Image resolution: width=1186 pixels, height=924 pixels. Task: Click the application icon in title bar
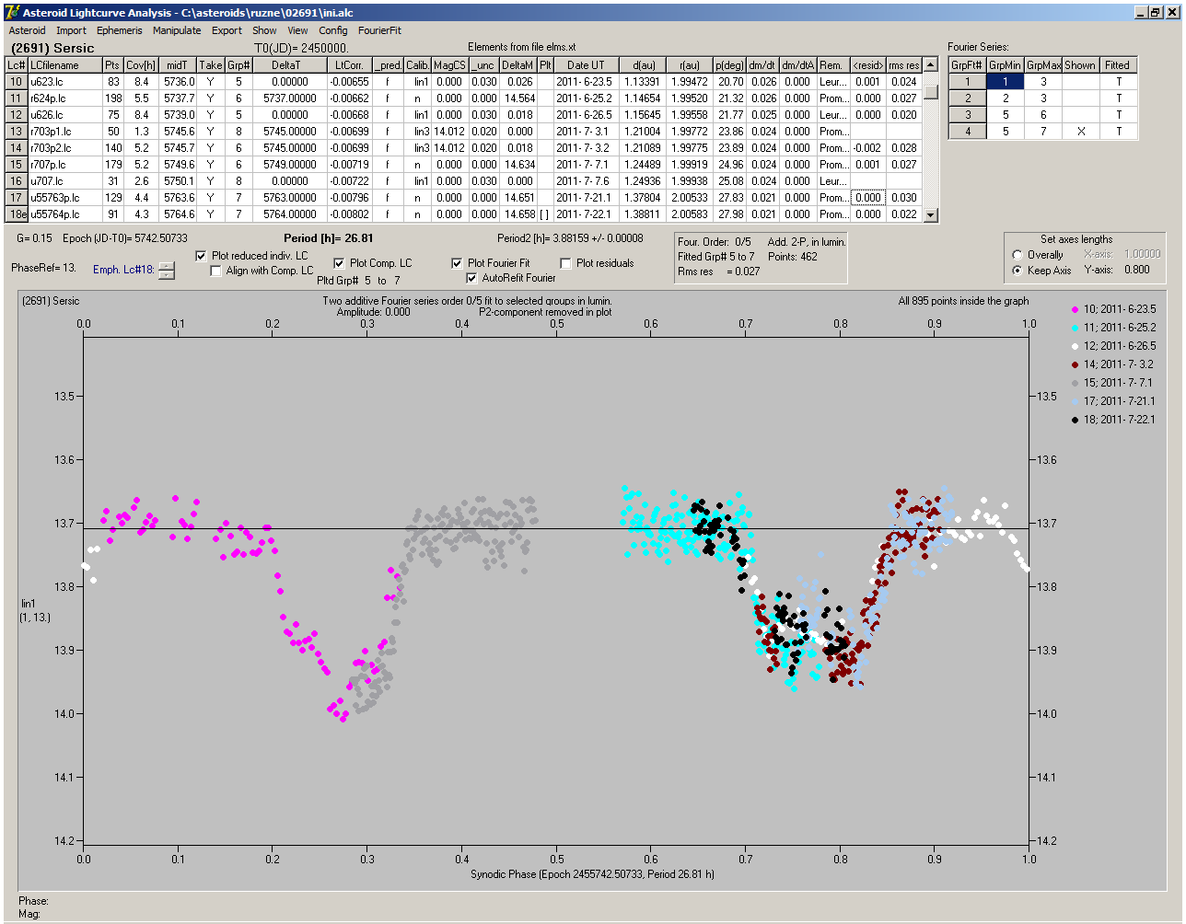click(x=13, y=13)
